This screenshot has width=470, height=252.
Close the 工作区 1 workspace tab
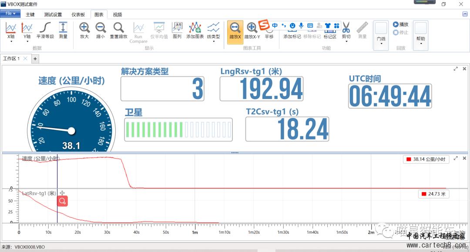coord(26,59)
